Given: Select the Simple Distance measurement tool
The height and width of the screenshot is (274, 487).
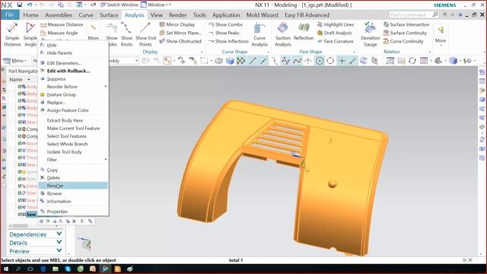Looking at the screenshot, I should click(x=12, y=34).
